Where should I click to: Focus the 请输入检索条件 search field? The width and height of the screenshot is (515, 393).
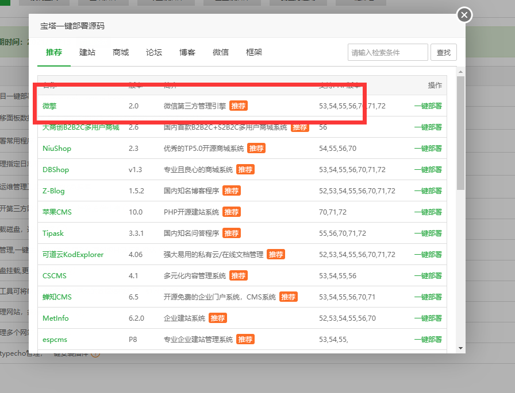click(x=387, y=52)
